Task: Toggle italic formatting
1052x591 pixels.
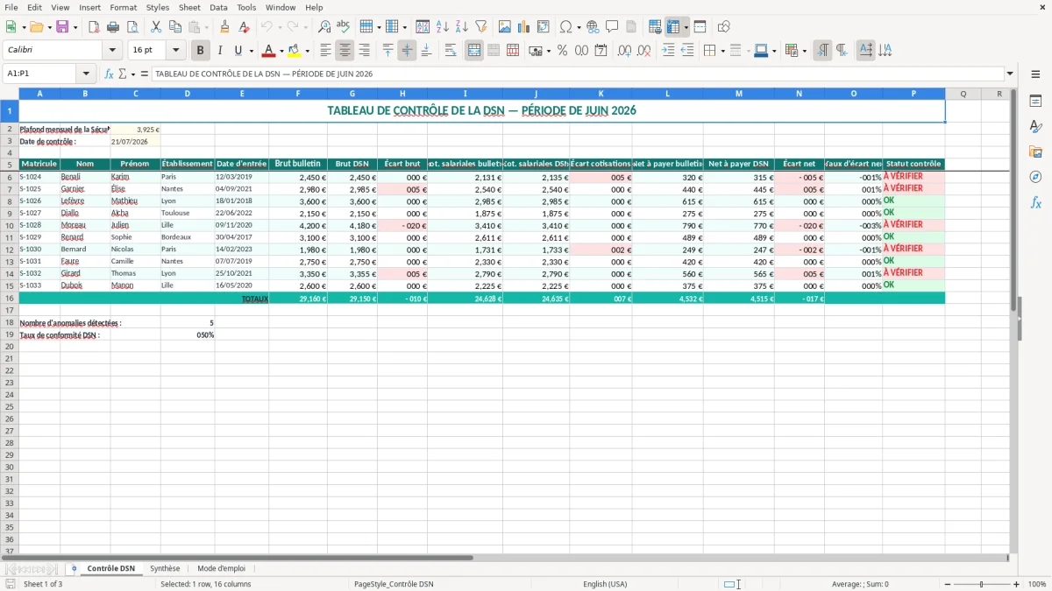Action: [220, 51]
